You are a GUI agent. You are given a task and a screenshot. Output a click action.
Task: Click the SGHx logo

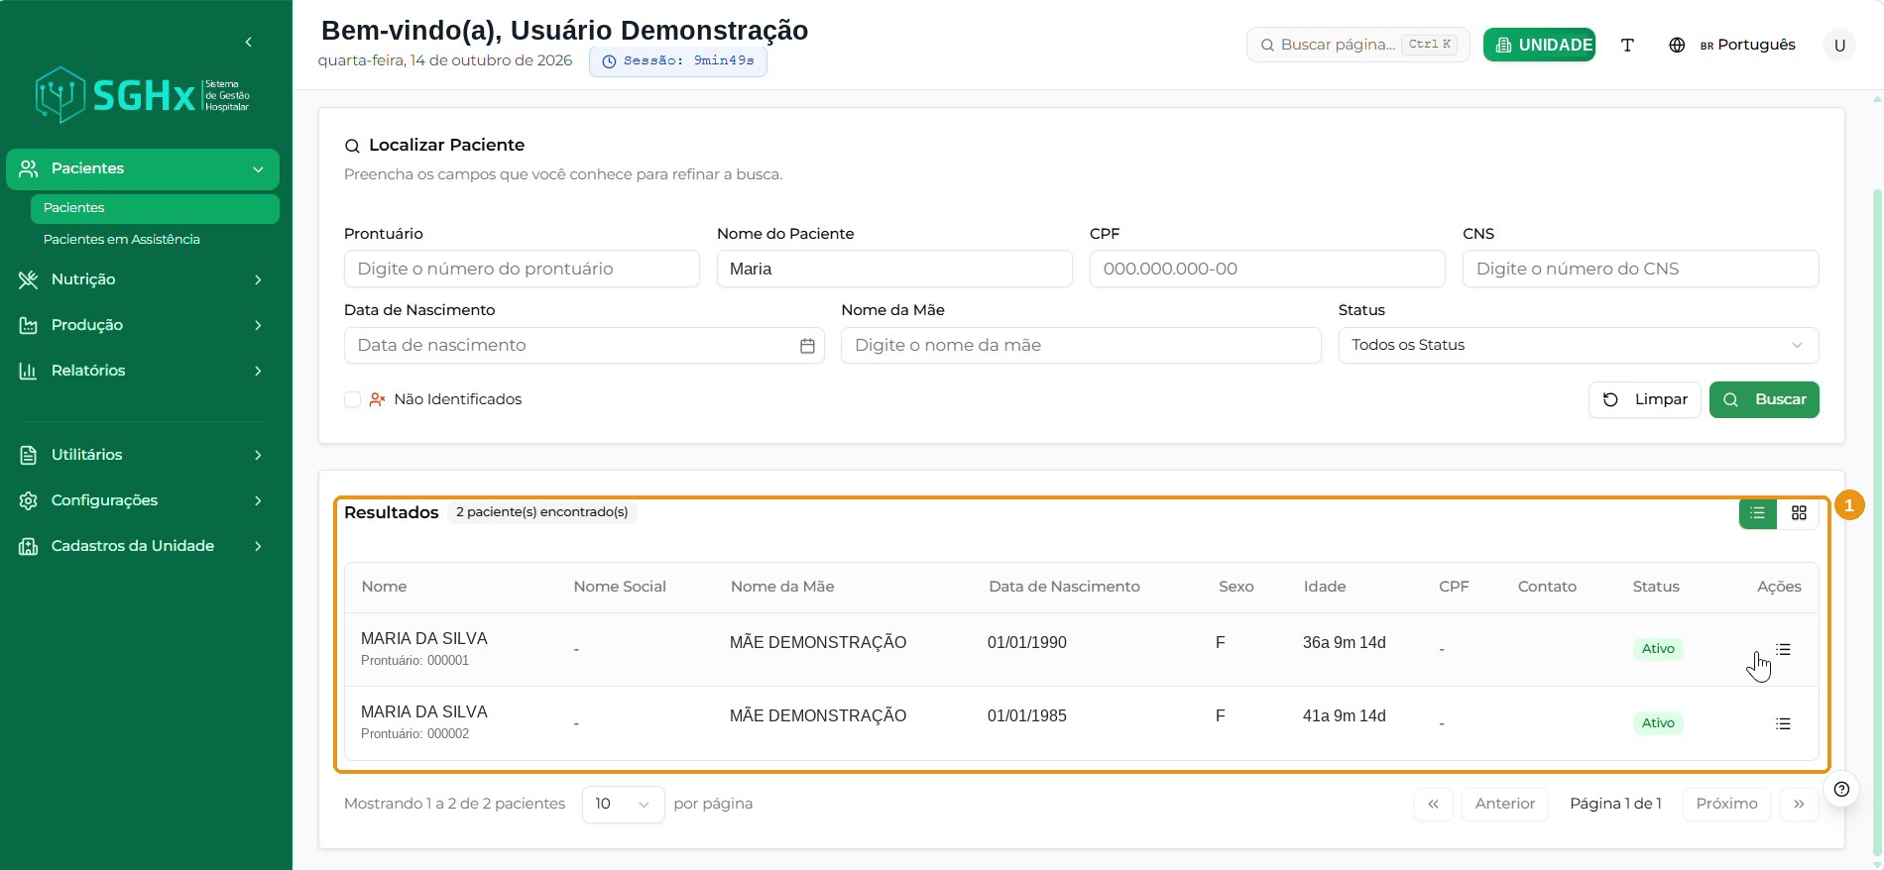point(142,95)
